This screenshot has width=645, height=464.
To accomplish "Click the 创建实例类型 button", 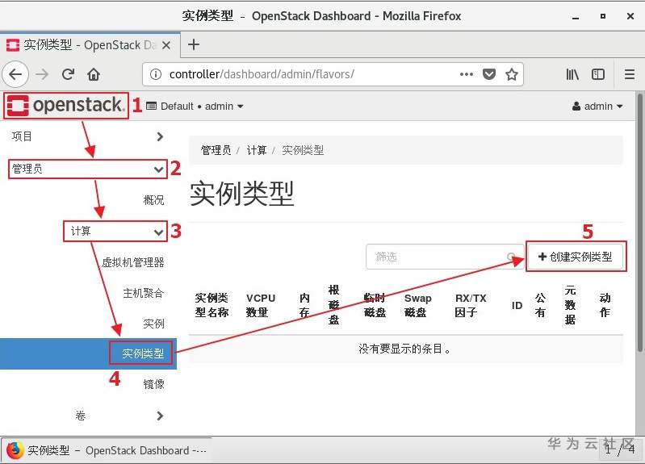I will coord(576,257).
